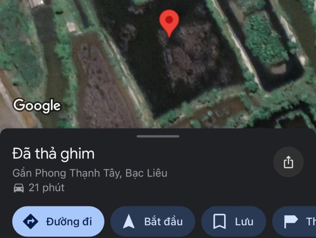Tap the green vegetation patch at upper right
Image resolution: width=316 pixels, height=238 pixels.
(x=264, y=41)
